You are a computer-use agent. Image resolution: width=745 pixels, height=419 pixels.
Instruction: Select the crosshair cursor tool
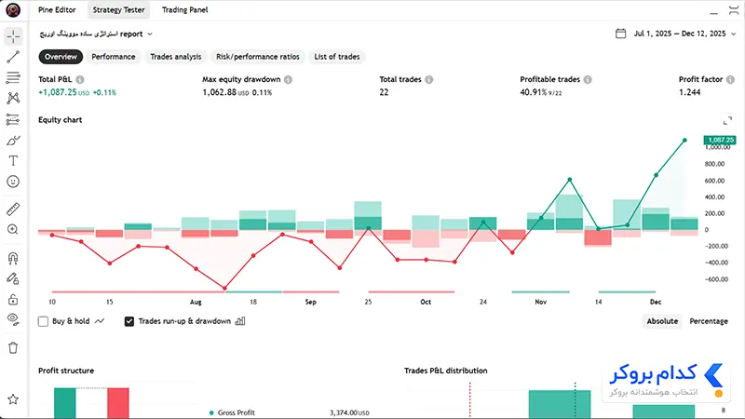(x=13, y=36)
